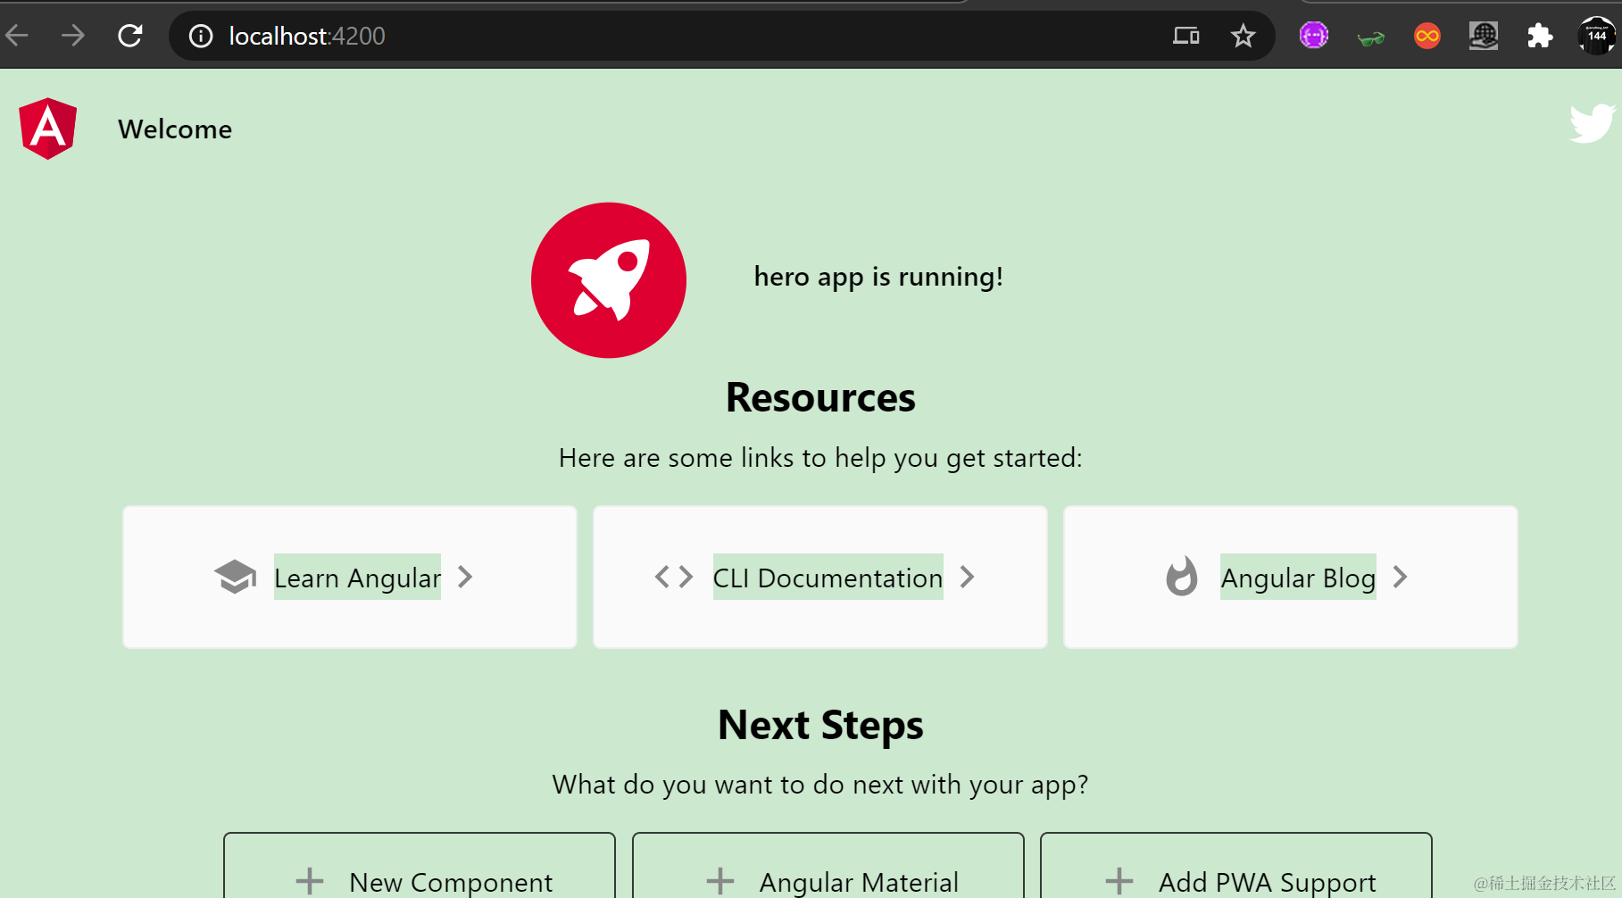Image resolution: width=1622 pixels, height=898 pixels.
Task: Click 'hero app is running!' text
Action: 878,277
